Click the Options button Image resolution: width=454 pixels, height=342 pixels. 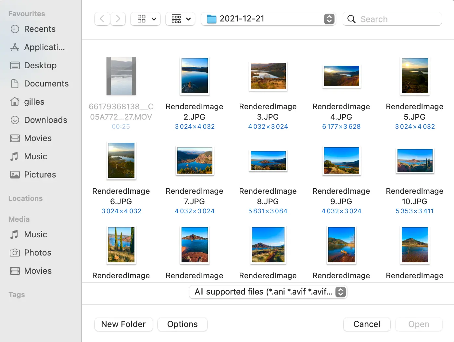point(182,324)
